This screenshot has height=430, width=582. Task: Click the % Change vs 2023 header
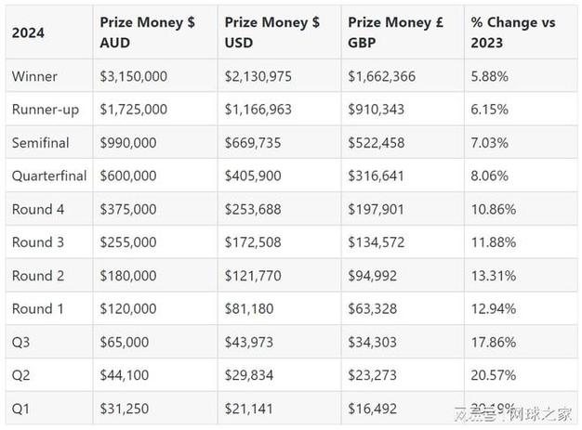click(x=513, y=33)
